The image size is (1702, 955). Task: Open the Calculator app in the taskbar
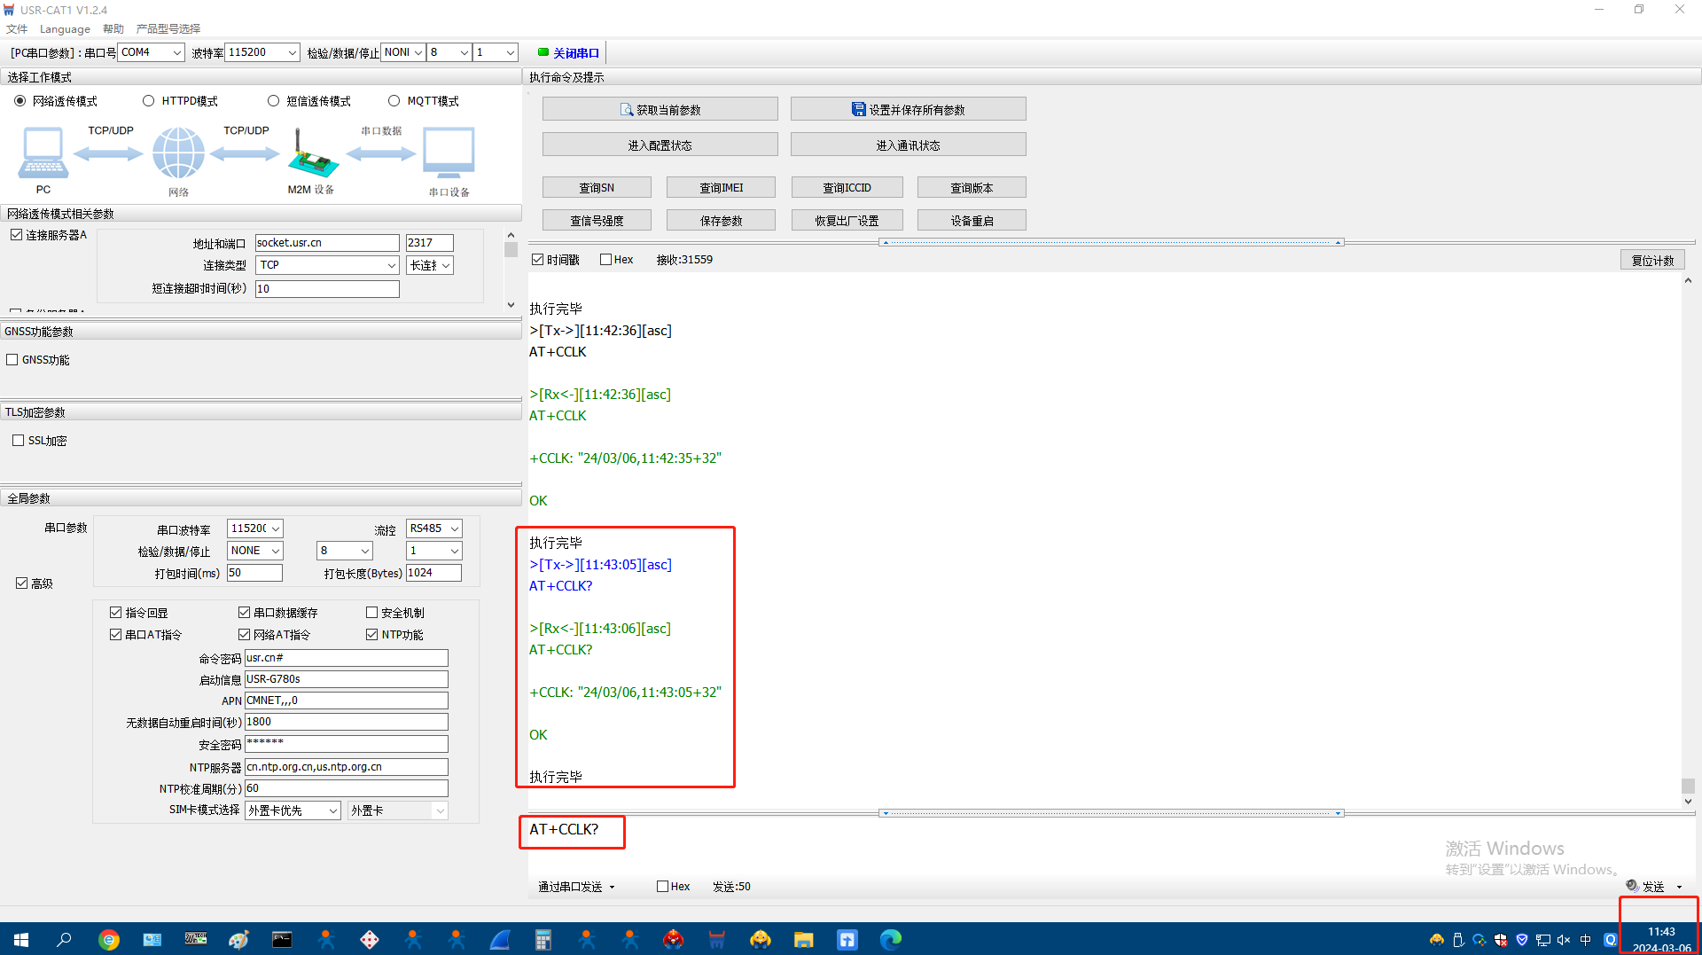[x=543, y=940]
